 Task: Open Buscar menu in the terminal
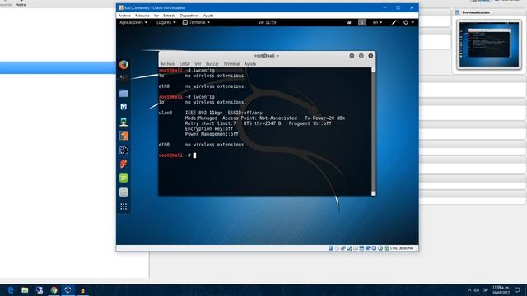(x=212, y=64)
